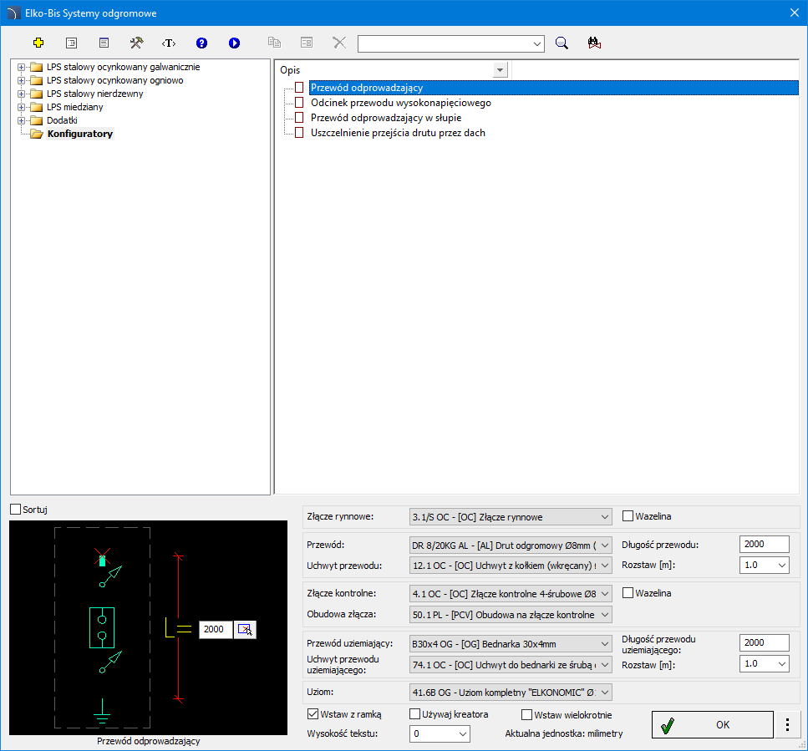
Task: Uncheck the Wstaw z ramką checkbox
Action: 313,714
